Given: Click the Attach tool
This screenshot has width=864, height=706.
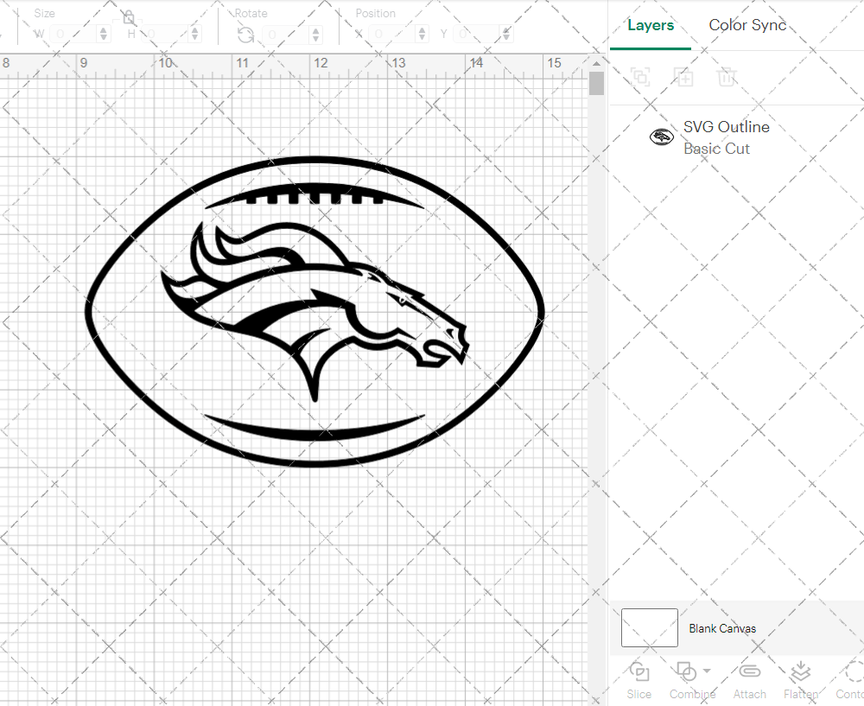Looking at the screenshot, I should 749,681.
